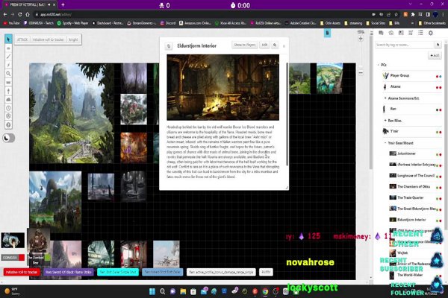Click the handout dialog's vertical scrollbar

[287, 114]
